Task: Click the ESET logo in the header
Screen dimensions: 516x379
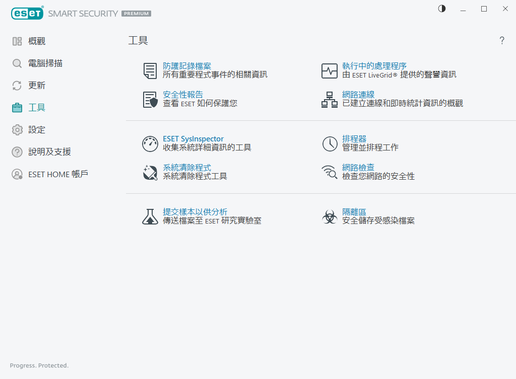Action: click(x=27, y=13)
